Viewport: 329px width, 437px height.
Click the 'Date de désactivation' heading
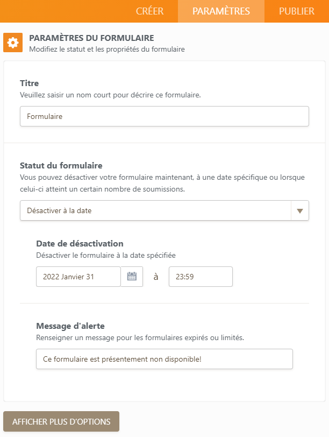click(80, 244)
